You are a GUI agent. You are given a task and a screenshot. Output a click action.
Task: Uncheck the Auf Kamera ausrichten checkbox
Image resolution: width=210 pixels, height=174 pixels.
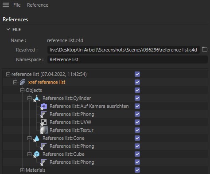click(x=137, y=106)
